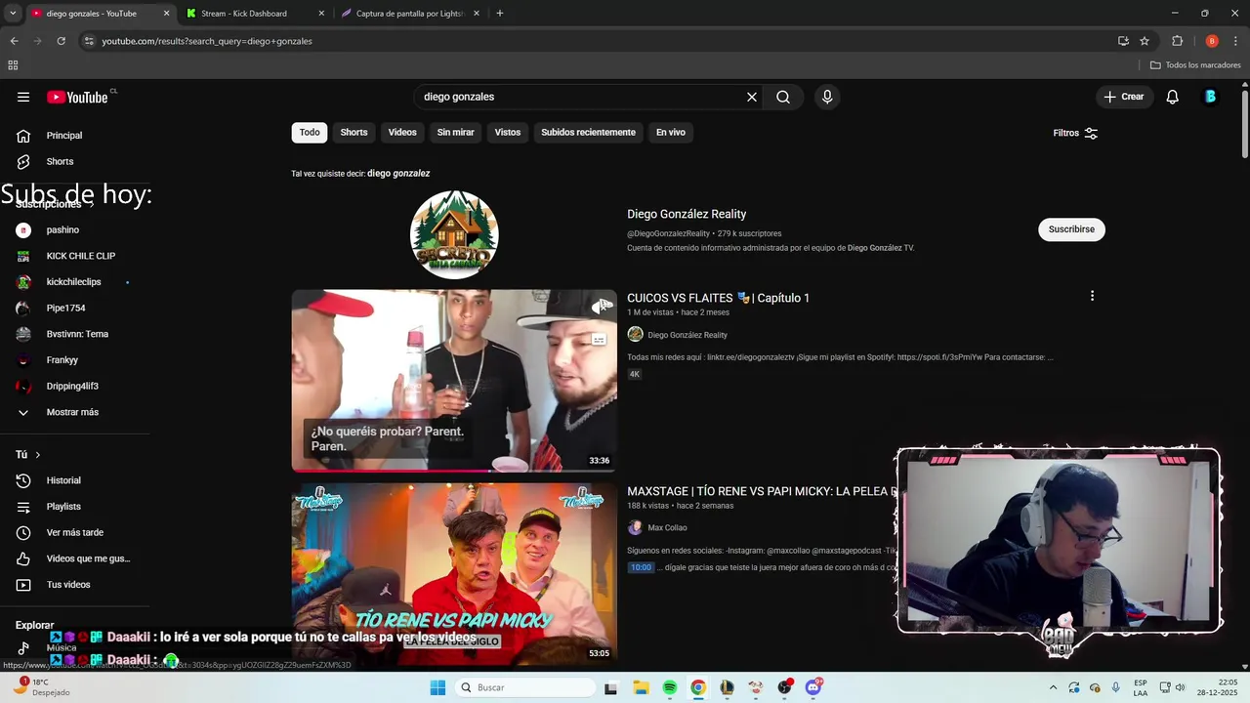Screen dimensions: 1250x703
Task: Reload the page in Chrome
Action: pos(61,41)
